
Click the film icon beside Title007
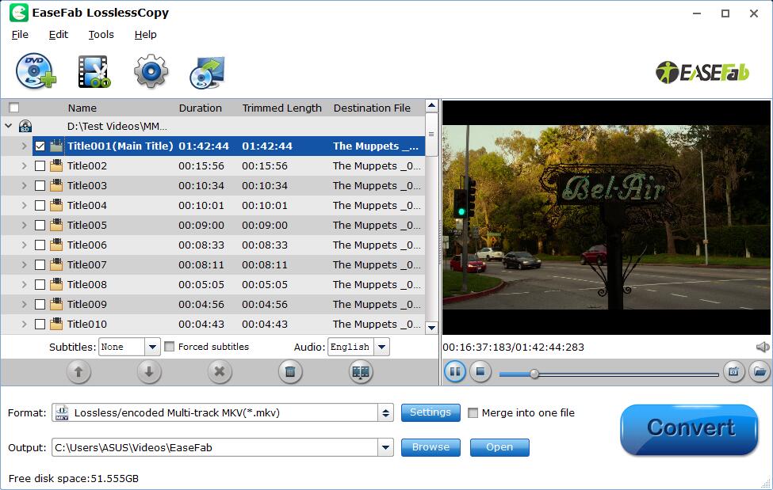pos(56,265)
